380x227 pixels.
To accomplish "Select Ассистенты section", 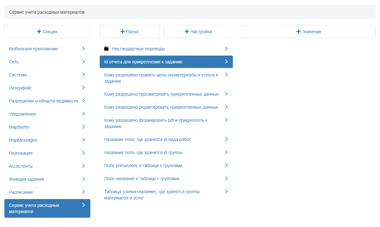I will point(47,166).
